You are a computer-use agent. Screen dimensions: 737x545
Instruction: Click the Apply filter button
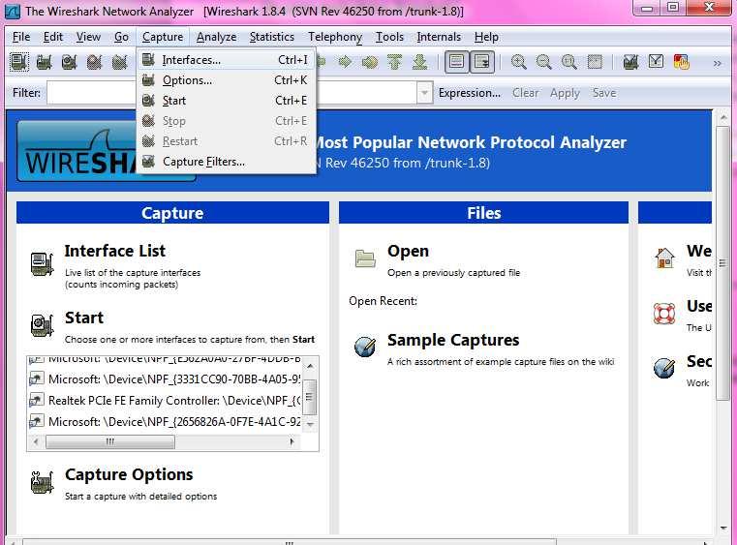pos(565,93)
